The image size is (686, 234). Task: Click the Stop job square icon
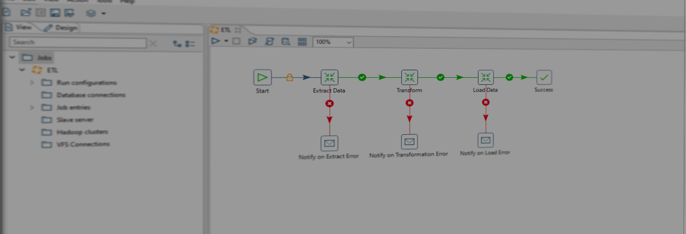236,41
